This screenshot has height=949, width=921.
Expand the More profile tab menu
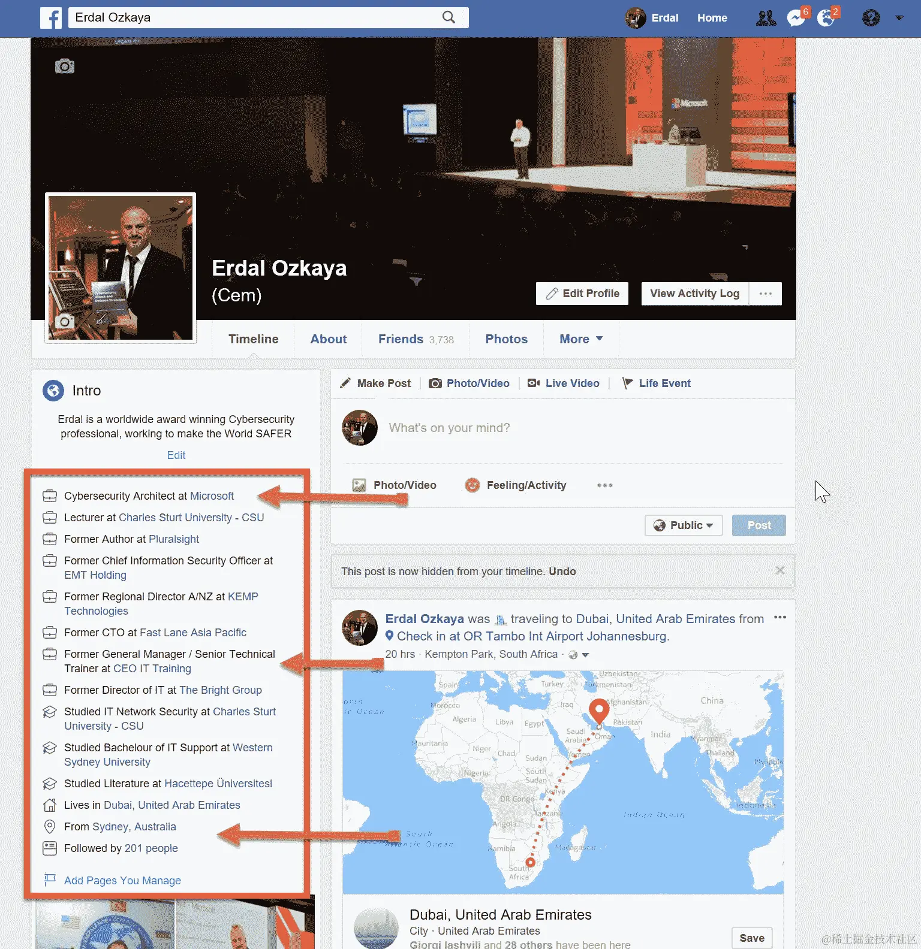point(581,339)
